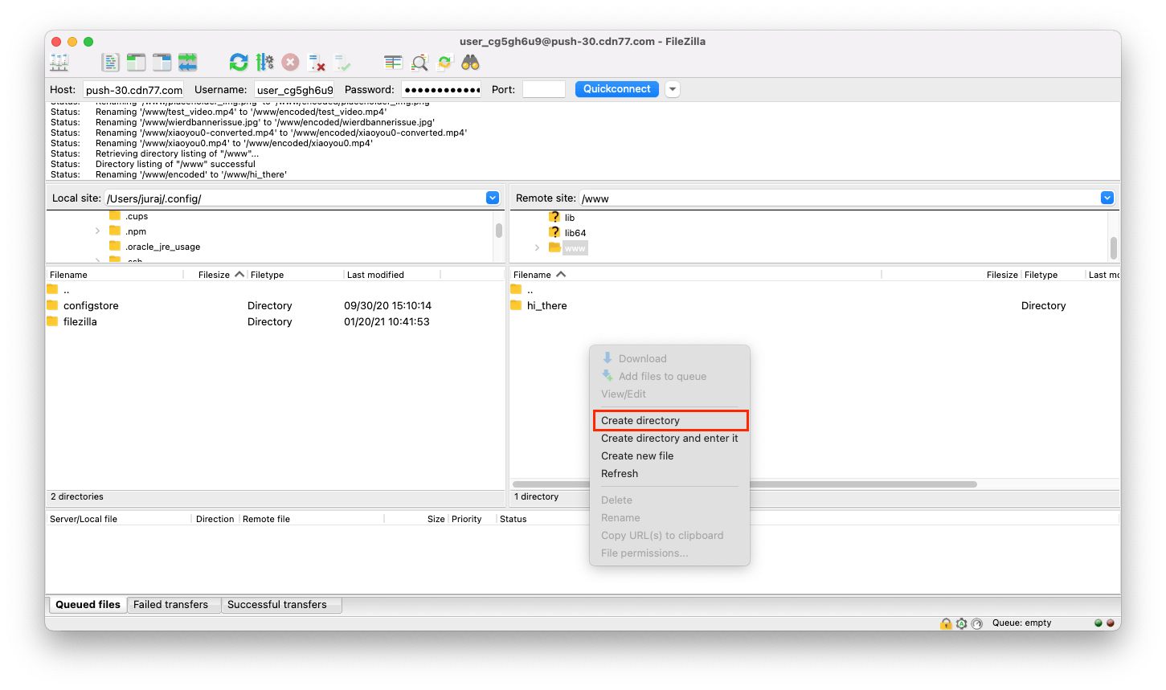Image resolution: width=1166 pixels, height=690 pixels.
Task: Toggle the message log display
Action: [x=110, y=63]
